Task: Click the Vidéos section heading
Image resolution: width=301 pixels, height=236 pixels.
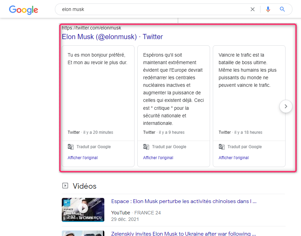Action: [84, 186]
